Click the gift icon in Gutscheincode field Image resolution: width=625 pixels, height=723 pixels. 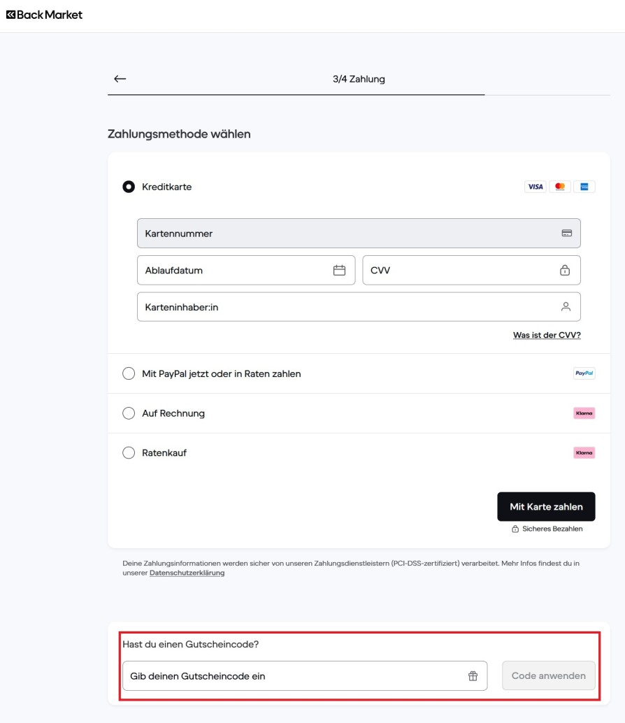pos(473,676)
